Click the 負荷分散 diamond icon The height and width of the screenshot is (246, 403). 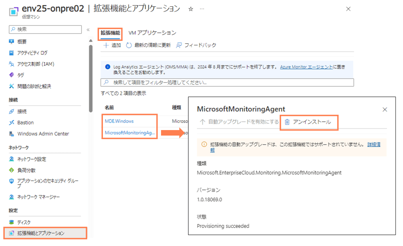tap(11, 170)
